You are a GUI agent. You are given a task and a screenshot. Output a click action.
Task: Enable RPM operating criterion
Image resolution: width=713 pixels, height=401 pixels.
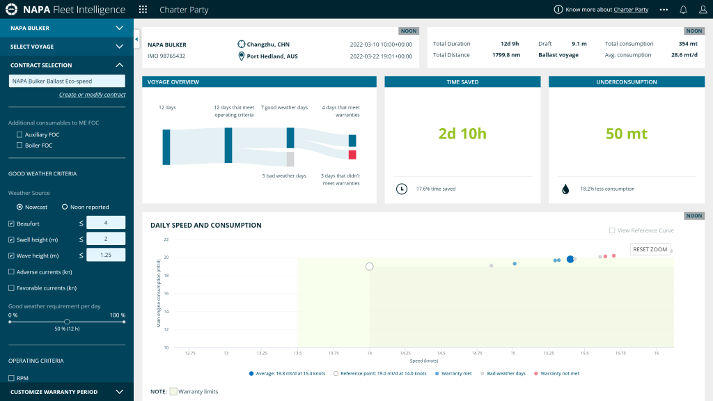11,378
